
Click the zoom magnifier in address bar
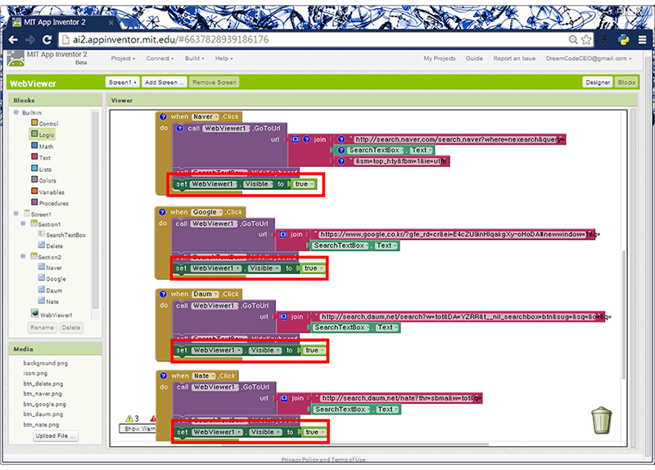point(573,39)
